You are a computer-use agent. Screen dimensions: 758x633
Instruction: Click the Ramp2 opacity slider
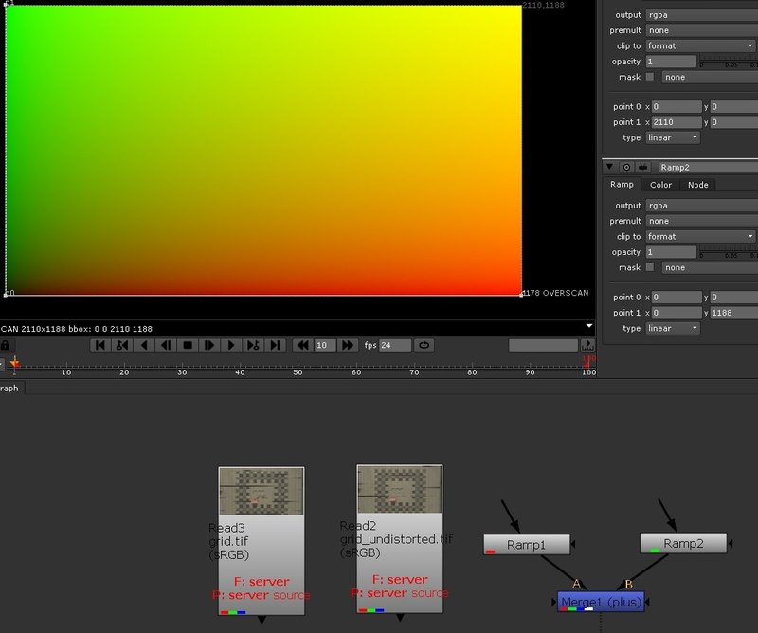pyautogui.click(x=726, y=252)
